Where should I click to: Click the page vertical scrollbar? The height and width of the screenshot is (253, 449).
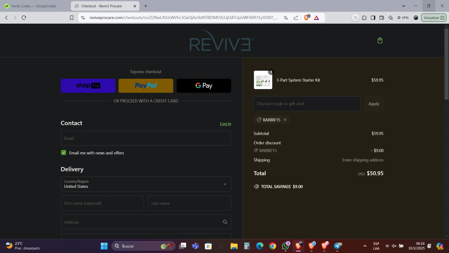point(446,64)
